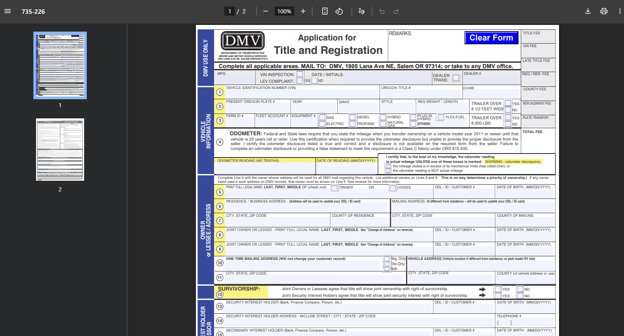Click the page number field
The height and width of the screenshot is (336, 624).
pyautogui.click(x=230, y=11)
